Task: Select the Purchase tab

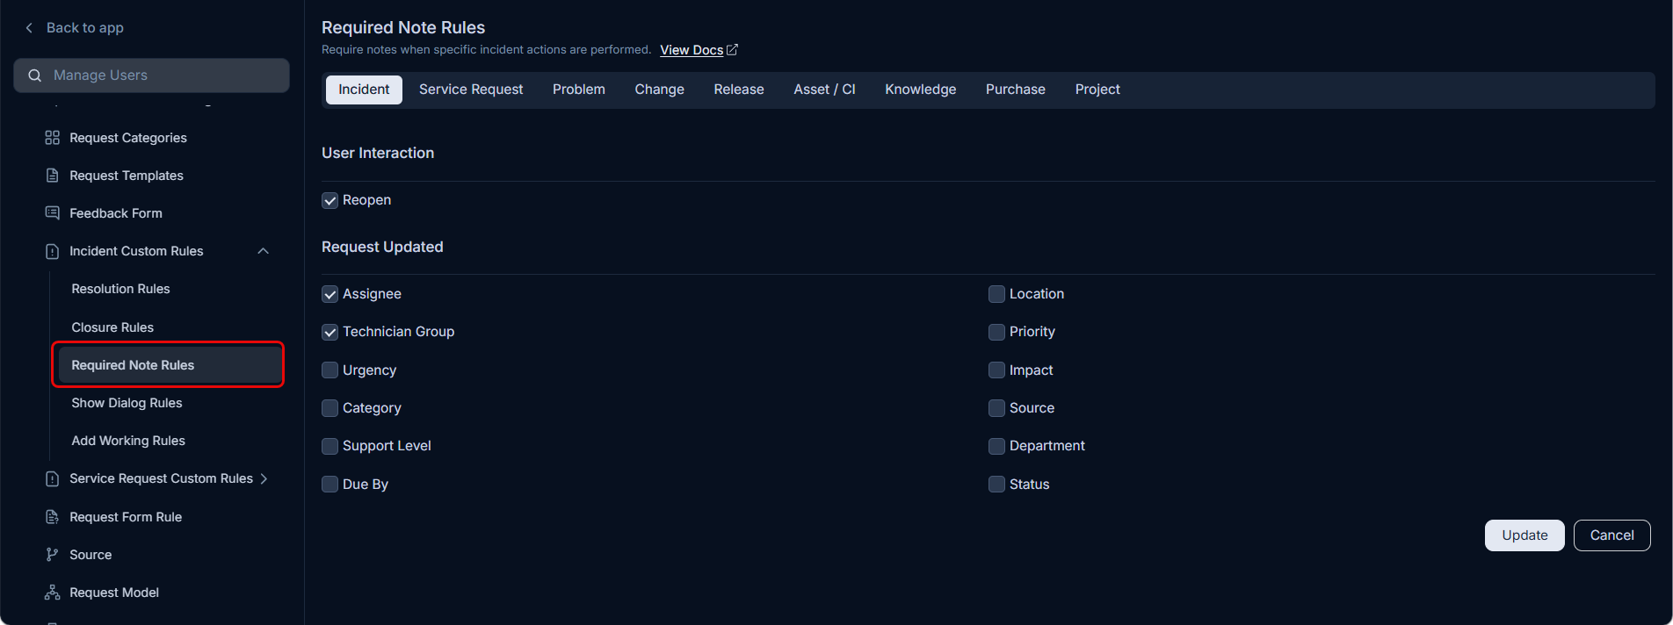Action: pyautogui.click(x=1016, y=90)
